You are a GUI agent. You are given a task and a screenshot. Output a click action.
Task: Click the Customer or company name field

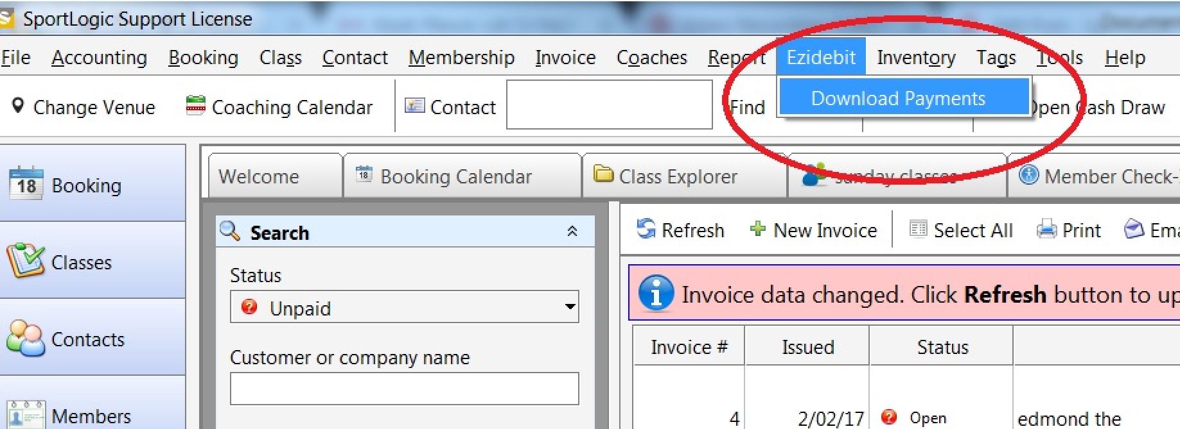pyautogui.click(x=404, y=389)
